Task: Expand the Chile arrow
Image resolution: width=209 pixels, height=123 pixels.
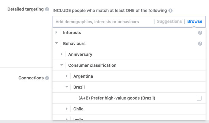Action: pyautogui.click(x=66, y=109)
